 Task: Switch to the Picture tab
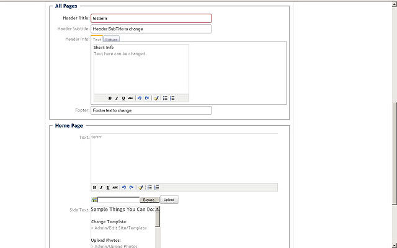(x=112, y=40)
